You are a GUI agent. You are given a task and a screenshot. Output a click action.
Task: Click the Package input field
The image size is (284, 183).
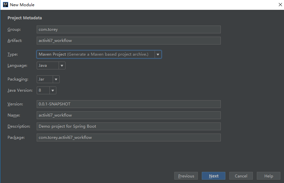pyautogui.click(x=129, y=137)
